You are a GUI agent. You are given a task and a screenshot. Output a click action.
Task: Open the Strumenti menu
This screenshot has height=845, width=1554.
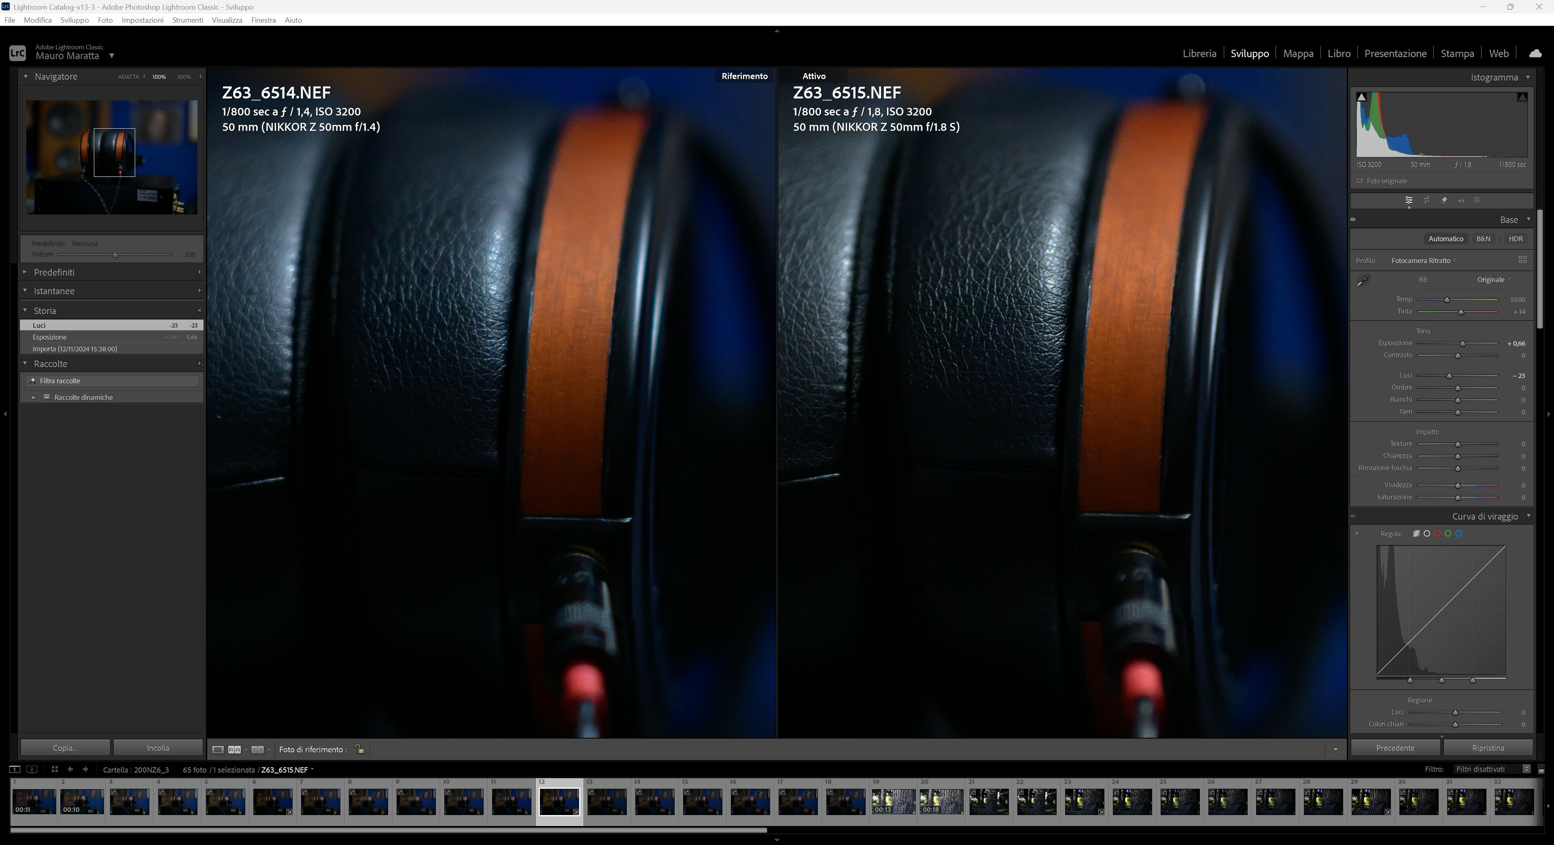[x=187, y=20]
